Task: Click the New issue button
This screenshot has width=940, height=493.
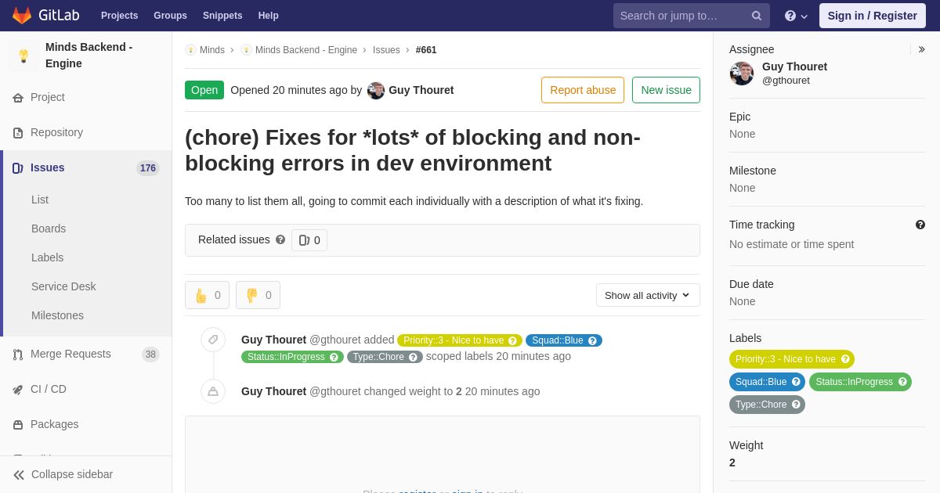Action: 666,90
